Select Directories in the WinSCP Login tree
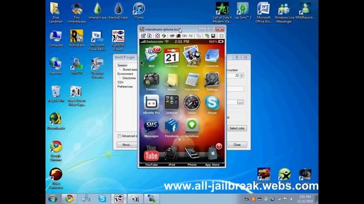Screen dimensions: 364x204 (x=129, y=78)
